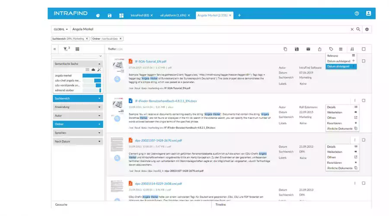Check the select-all checkbox in results toolbar
The width and height of the screenshot is (389, 216).
[x=363, y=49]
